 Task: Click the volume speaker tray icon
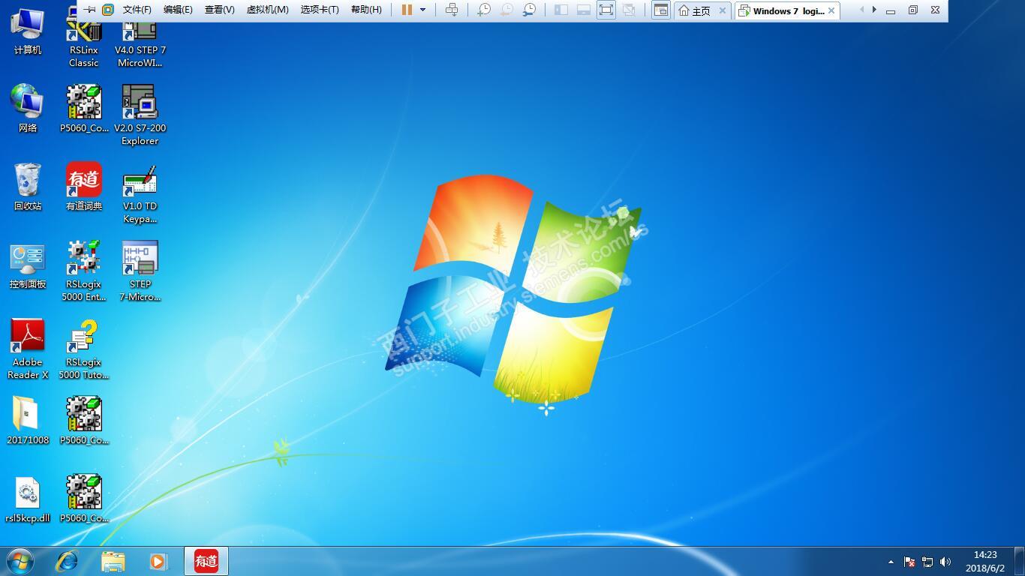point(945,562)
